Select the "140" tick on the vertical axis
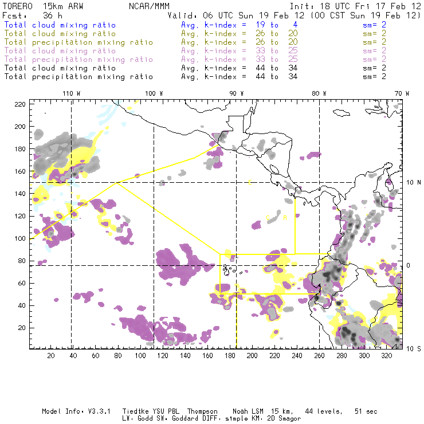The width and height of the screenshot is (424, 424). (20, 194)
